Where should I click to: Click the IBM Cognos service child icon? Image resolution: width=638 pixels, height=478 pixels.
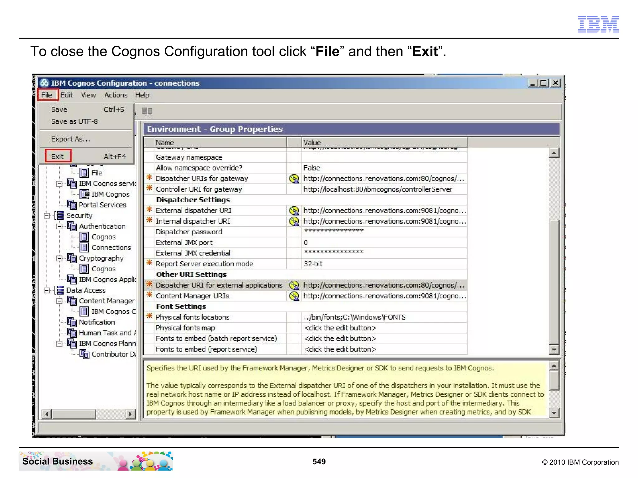84,194
